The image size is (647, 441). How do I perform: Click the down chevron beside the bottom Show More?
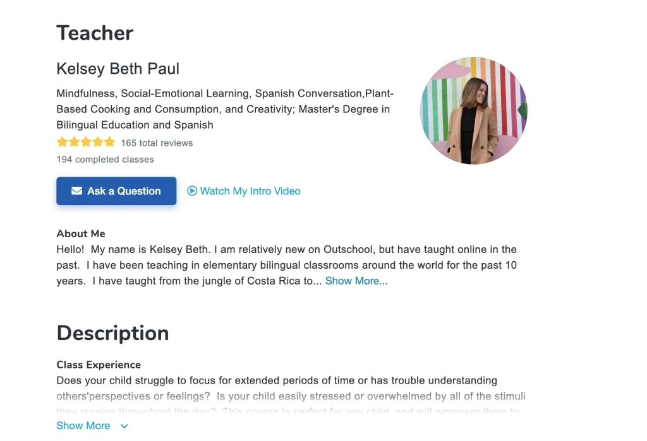pyautogui.click(x=124, y=426)
